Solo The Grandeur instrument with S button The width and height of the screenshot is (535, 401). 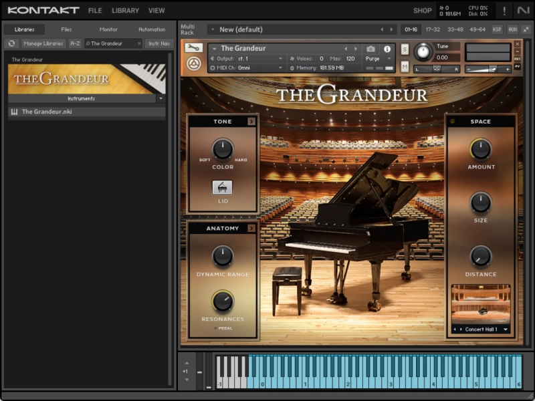tap(405, 49)
